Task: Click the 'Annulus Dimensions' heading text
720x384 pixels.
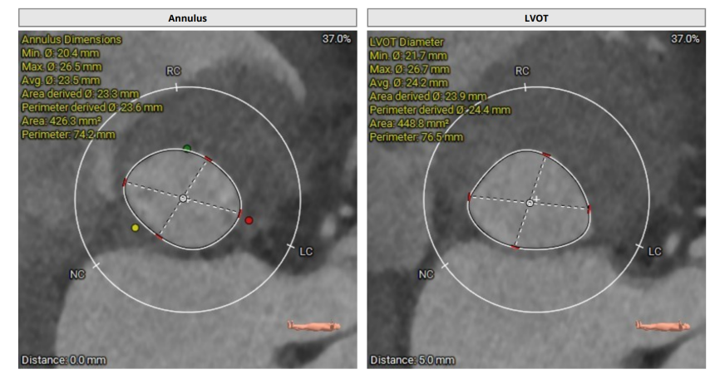Action: pos(72,39)
